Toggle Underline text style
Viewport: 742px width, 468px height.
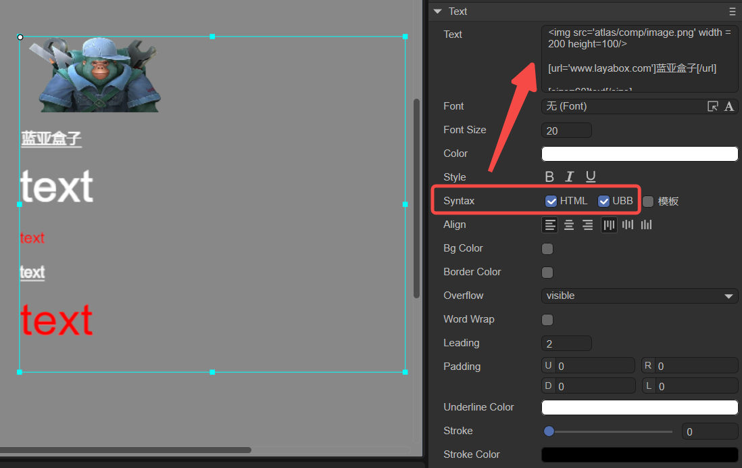(x=590, y=177)
